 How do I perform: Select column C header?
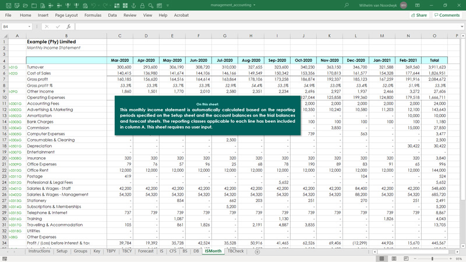pos(120,36)
